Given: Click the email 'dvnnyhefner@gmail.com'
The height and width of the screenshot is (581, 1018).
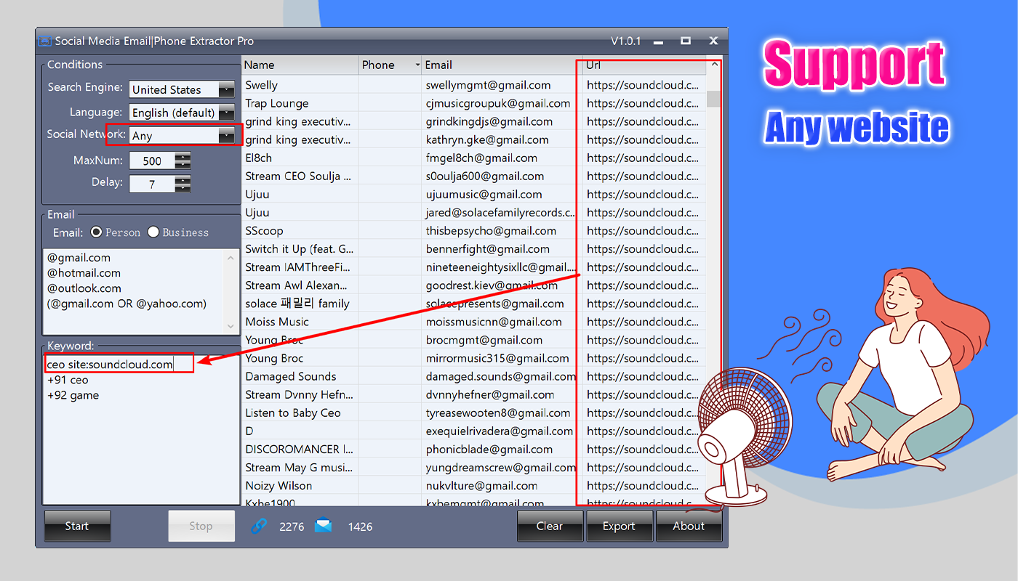Looking at the screenshot, I should [490, 394].
